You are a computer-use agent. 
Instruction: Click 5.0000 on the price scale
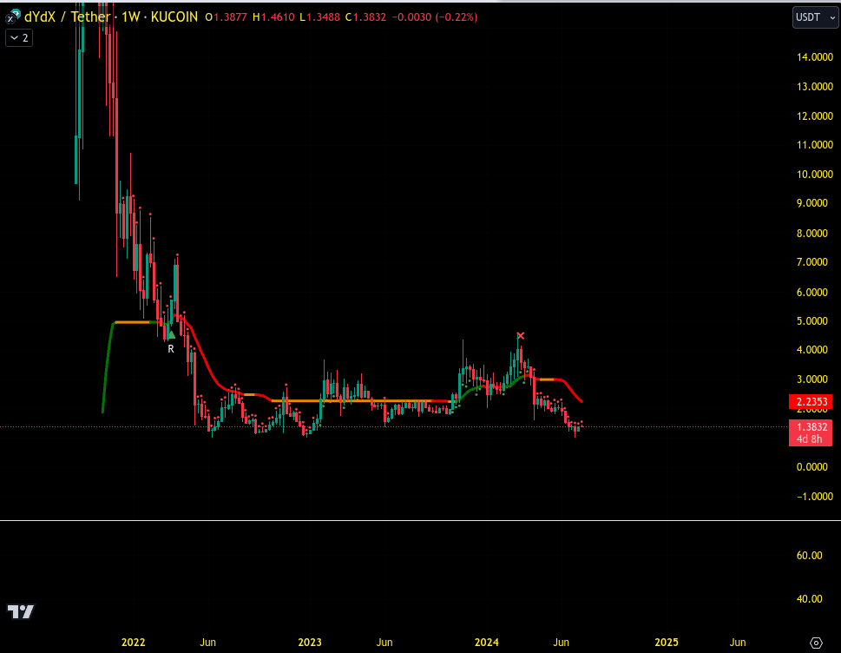812,321
